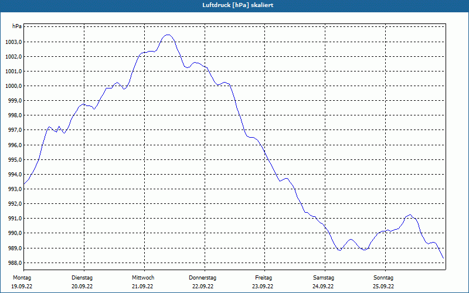Click the Samstag day label

click(324, 278)
